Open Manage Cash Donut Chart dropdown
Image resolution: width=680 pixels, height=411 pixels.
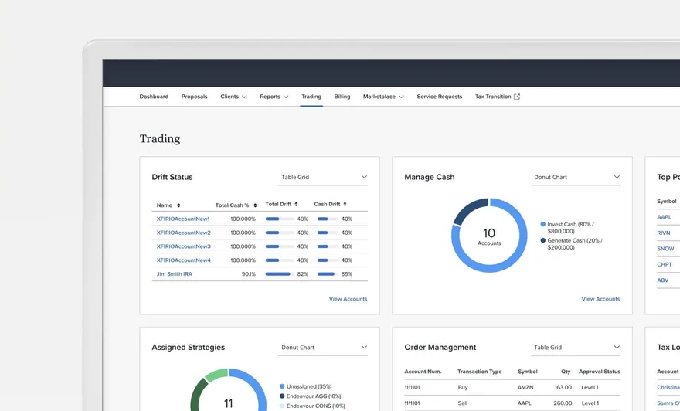click(x=576, y=177)
